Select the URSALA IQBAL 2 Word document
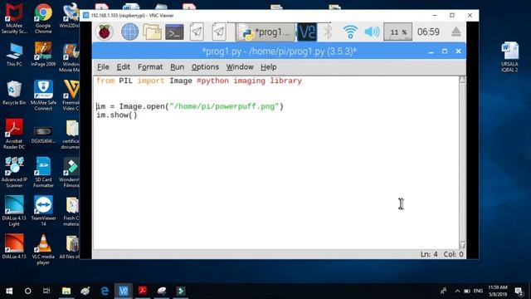Viewport: 531px width, 299px height. click(x=509, y=57)
